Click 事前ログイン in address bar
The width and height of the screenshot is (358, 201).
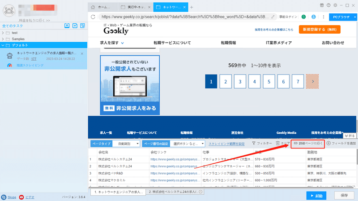[288, 17]
